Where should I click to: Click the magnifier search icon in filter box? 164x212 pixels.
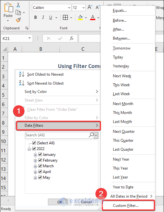coord(91,135)
